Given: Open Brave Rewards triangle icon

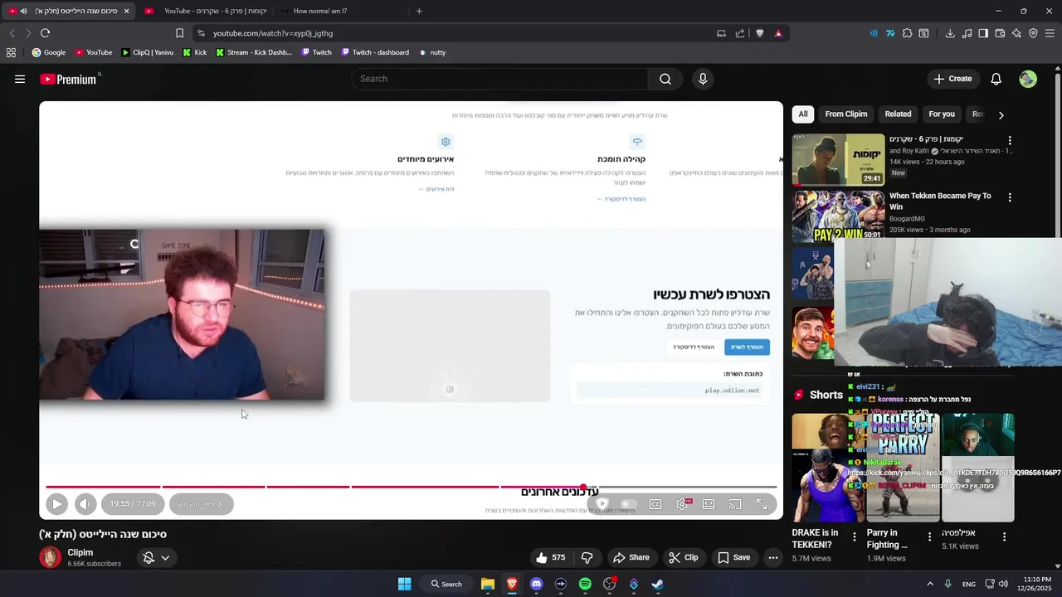Looking at the screenshot, I should [778, 33].
